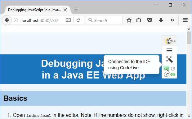This screenshot has width=192, height=119.
Task: Show bookmarks list icon
Action: 139,20
